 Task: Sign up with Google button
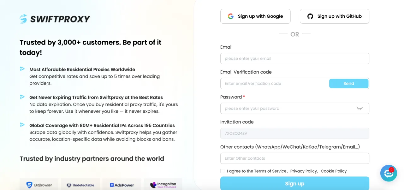[x=255, y=16]
